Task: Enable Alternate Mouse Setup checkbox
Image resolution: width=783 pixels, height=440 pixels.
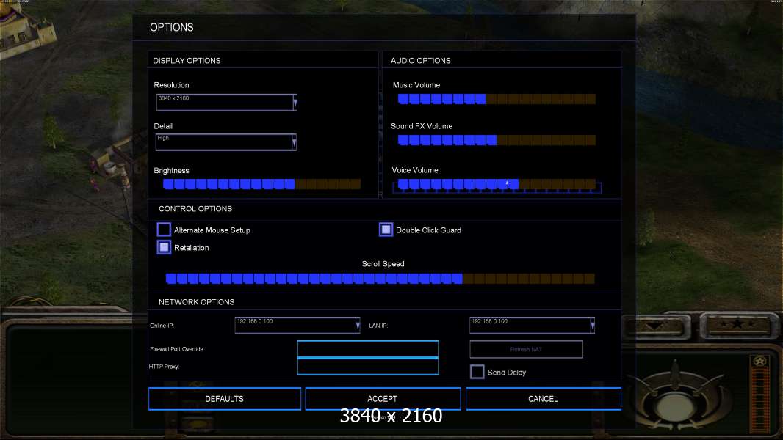Action: coord(164,230)
